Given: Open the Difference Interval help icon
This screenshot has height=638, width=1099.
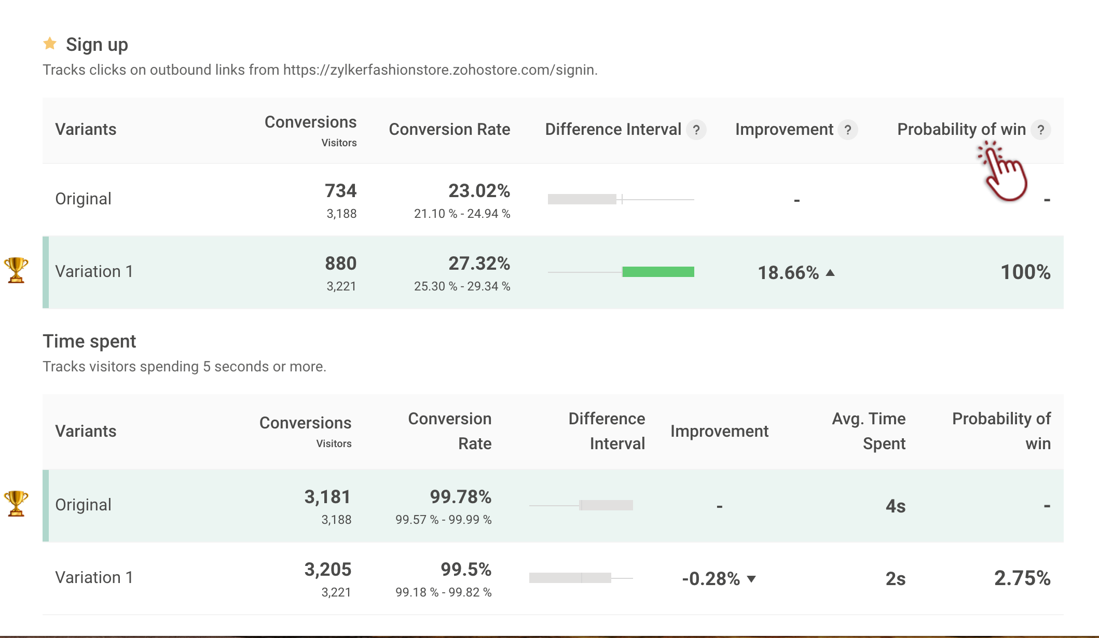Looking at the screenshot, I should coord(696,130).
